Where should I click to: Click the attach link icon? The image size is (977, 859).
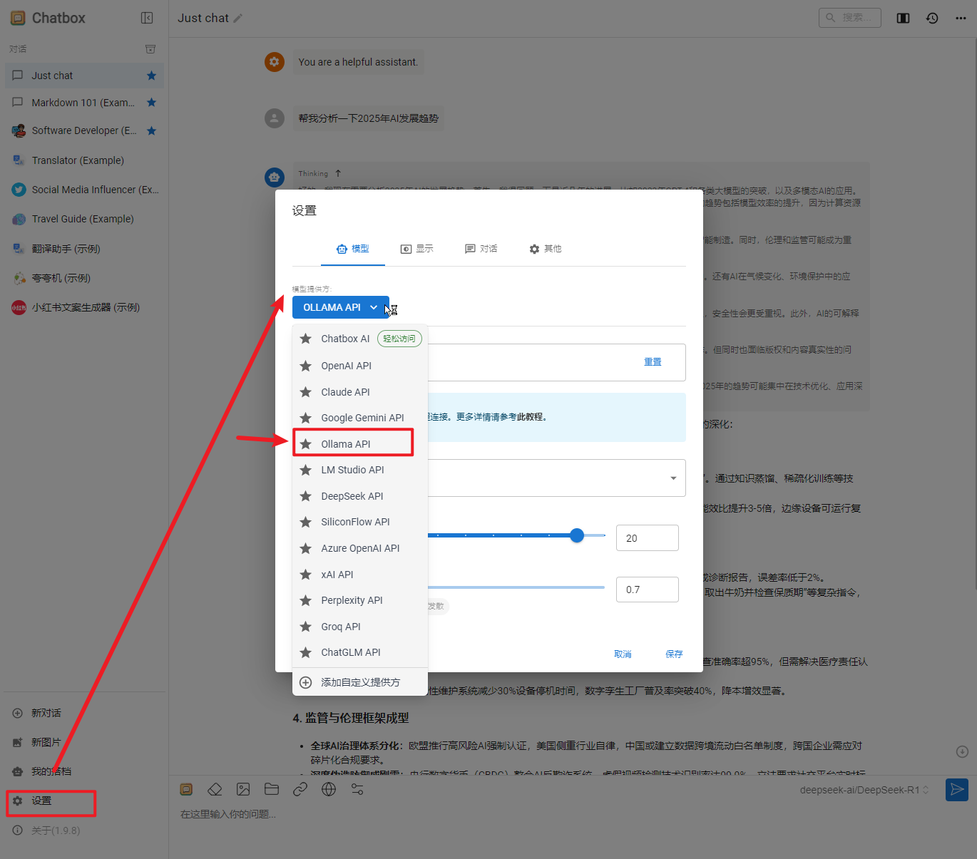[300, 789]
